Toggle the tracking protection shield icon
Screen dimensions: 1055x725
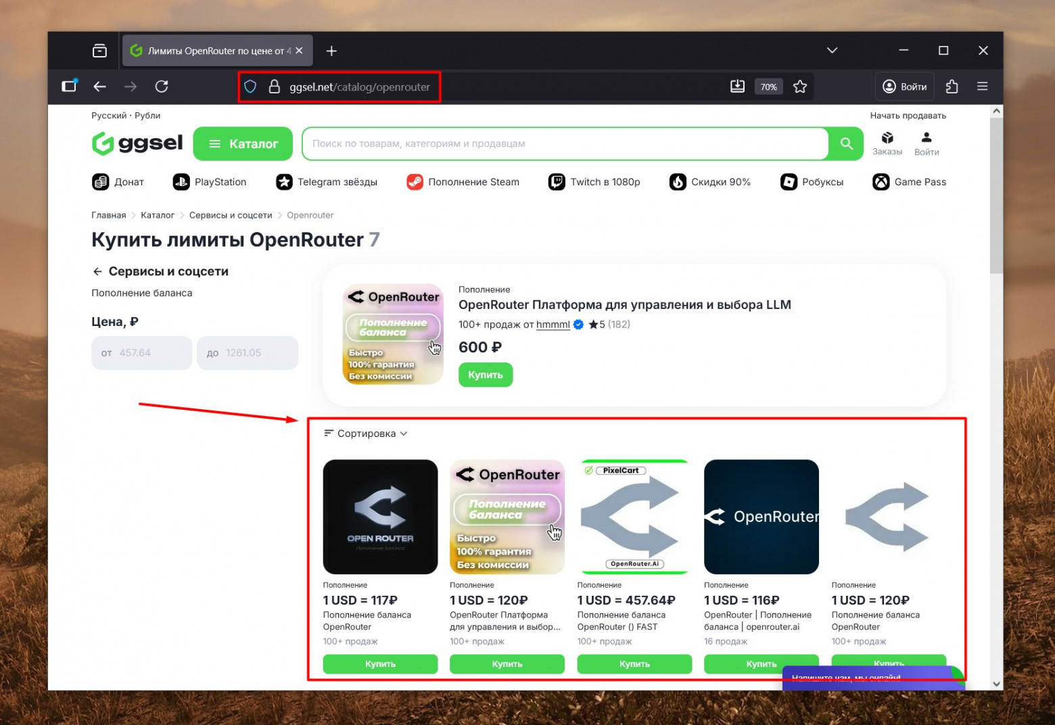click(x=251, y=87)
